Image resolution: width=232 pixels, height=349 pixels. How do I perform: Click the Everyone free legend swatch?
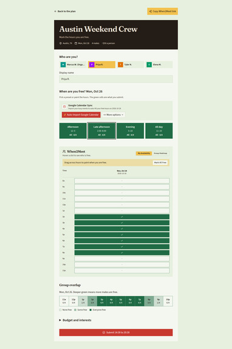pos(90,310)
